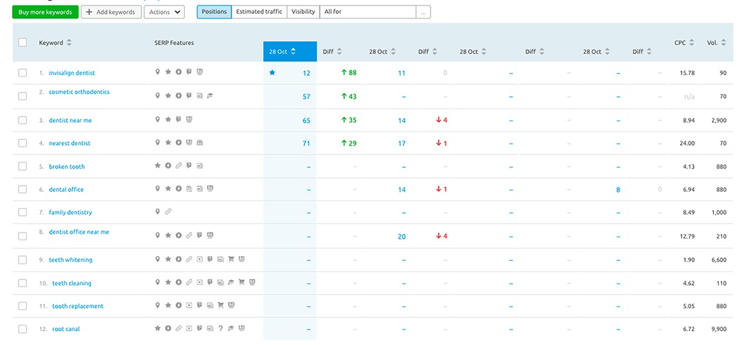Sort by the CPC column arrows

692,43
